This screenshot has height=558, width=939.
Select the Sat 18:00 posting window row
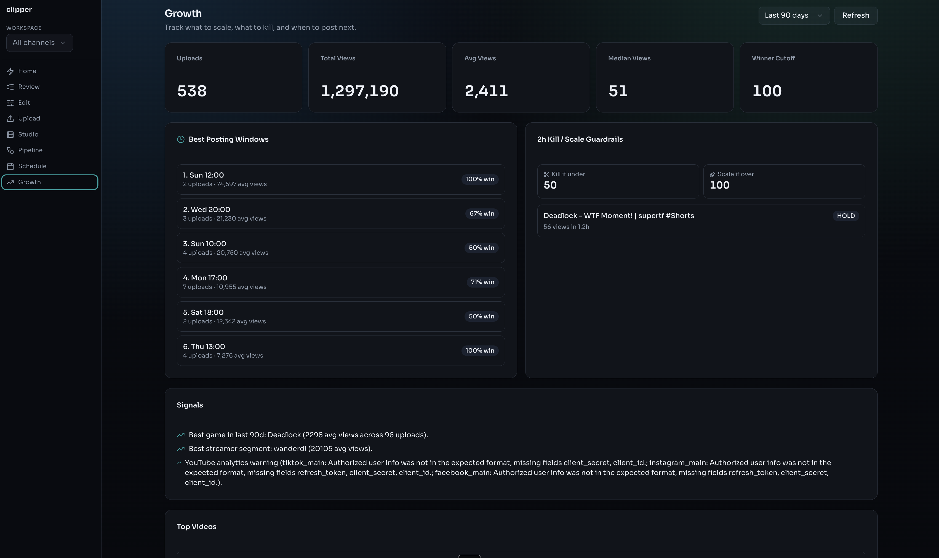(x=340, y=316)
